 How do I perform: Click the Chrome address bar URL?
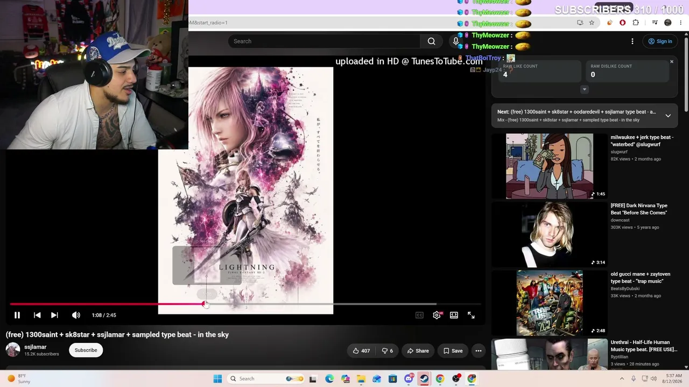[208, 23]
